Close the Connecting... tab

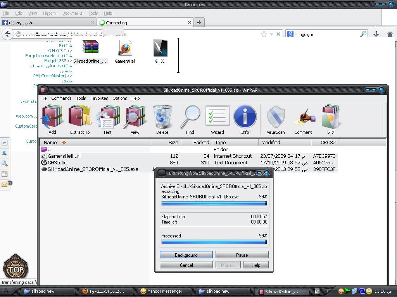pyautogui.click(x=189, y=22)
